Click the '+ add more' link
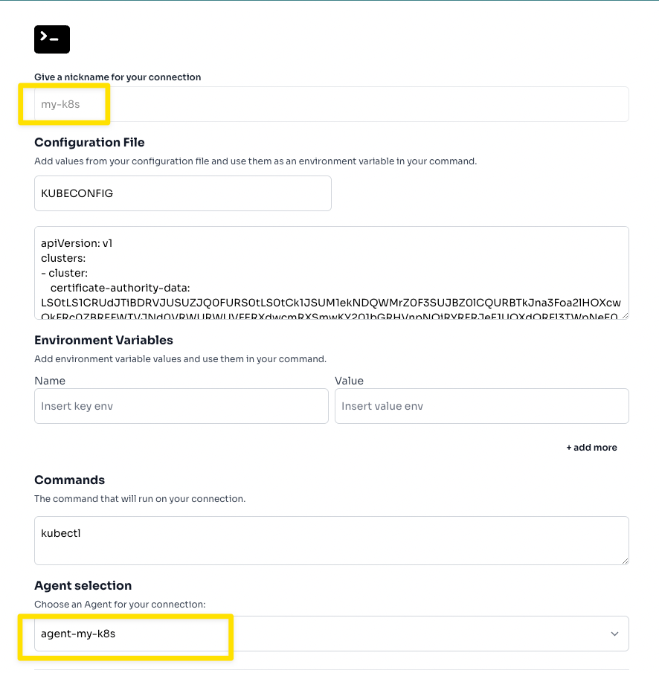This screenshot has height=673, width=659. tap(591, 448)
